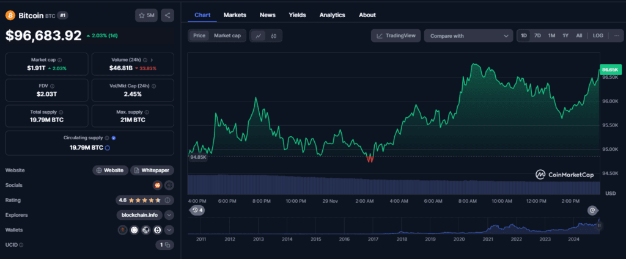The image size is (626, 259).
Task: Switch chart to line view icon
Action: tap(259, 36)
